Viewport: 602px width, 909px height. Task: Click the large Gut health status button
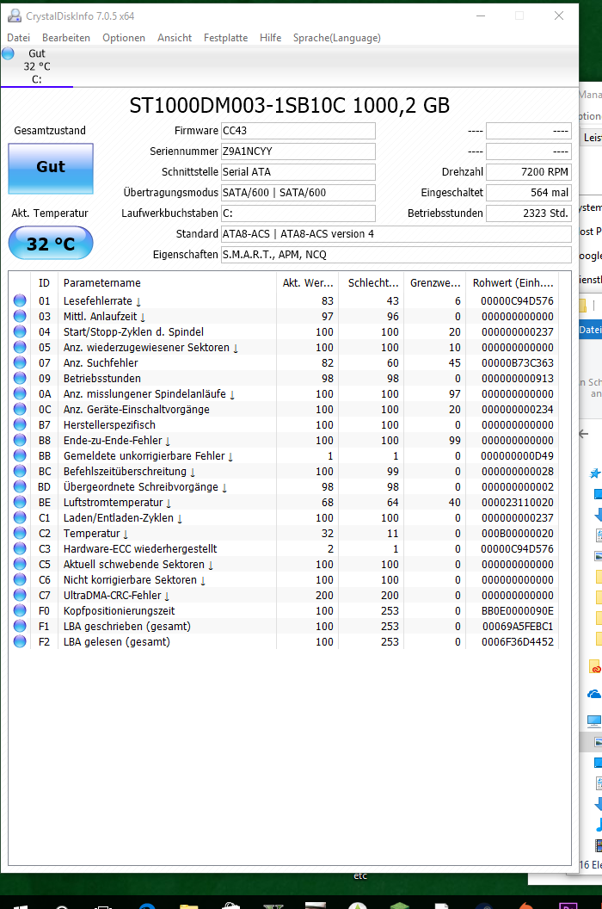point(51,168)
